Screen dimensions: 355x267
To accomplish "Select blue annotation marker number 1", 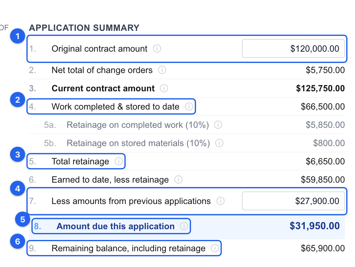I will pos(18,36).
